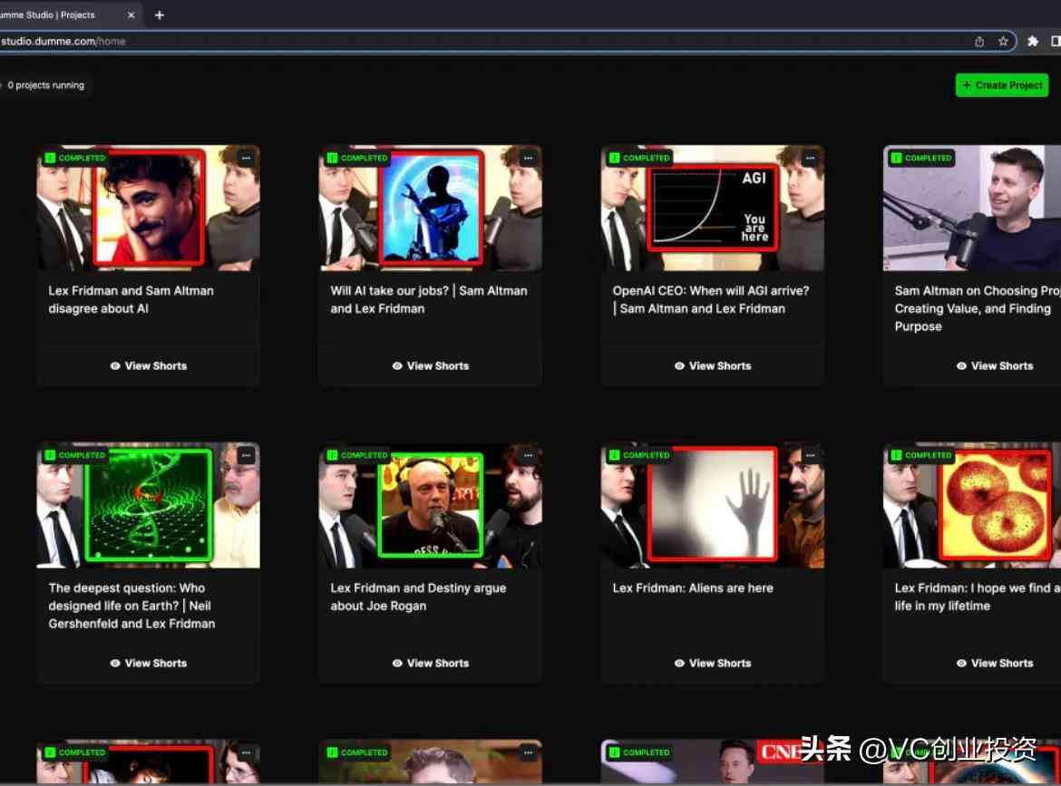Click COMPLETED badge on 'Will AI take our jobs?' card
The image size is (1061, 786).
click(x=357, y=159)
